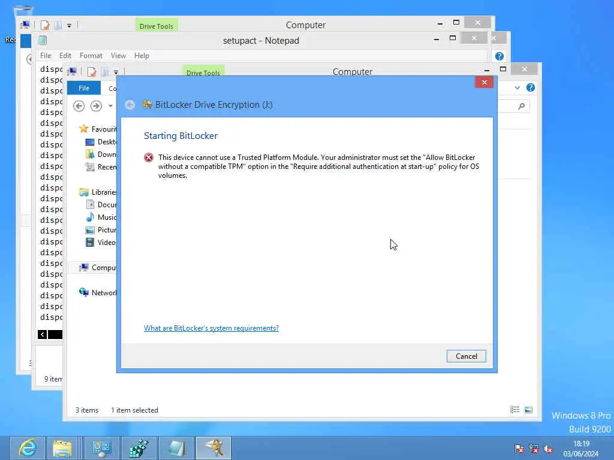
Task: Click the cube-like application taskbar icon
Action: click(x=139, y=448)
